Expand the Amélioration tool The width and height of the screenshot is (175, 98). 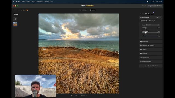pyautogui.click(x=151, y=57)
